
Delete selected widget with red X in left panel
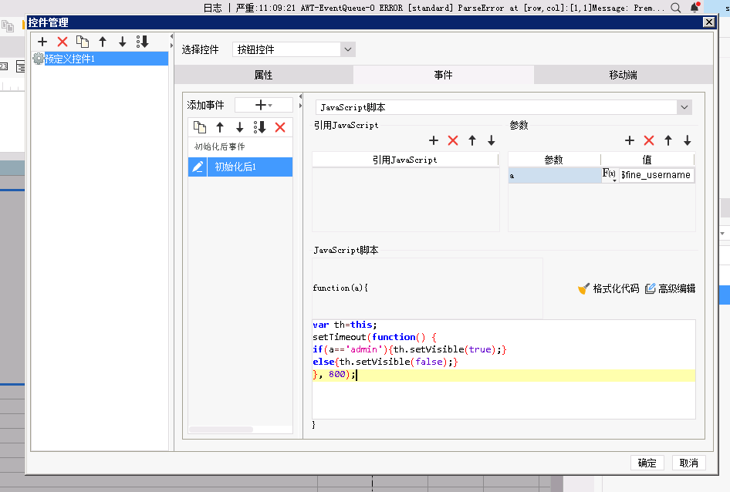[x=63, y=42]
